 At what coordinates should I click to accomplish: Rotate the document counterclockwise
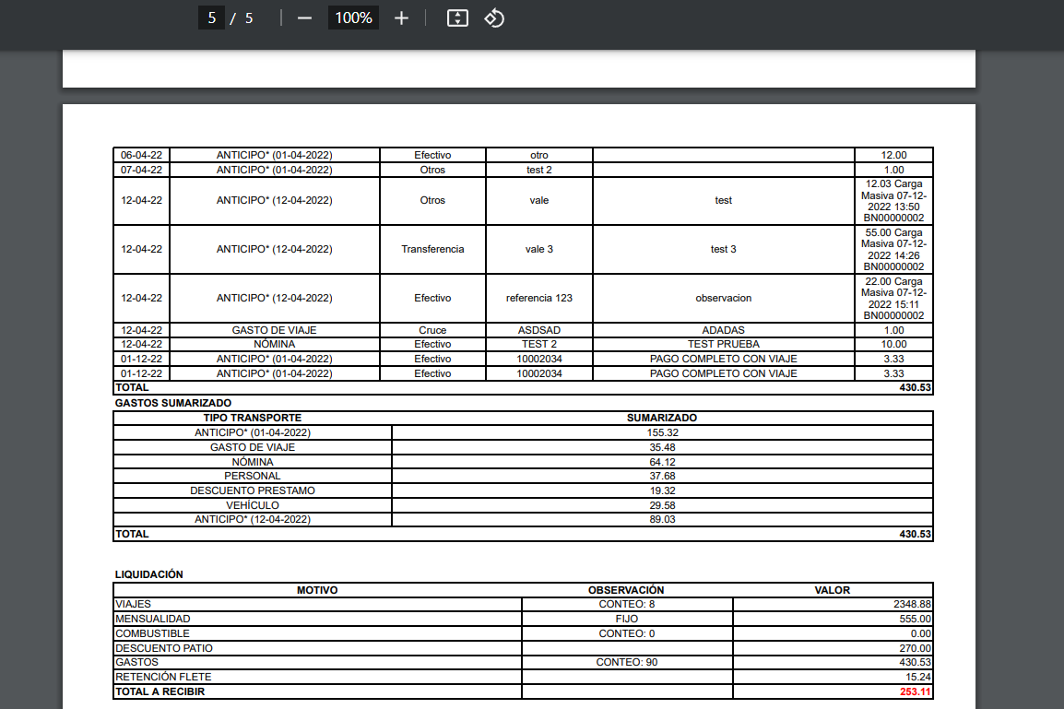coord(494,18)
